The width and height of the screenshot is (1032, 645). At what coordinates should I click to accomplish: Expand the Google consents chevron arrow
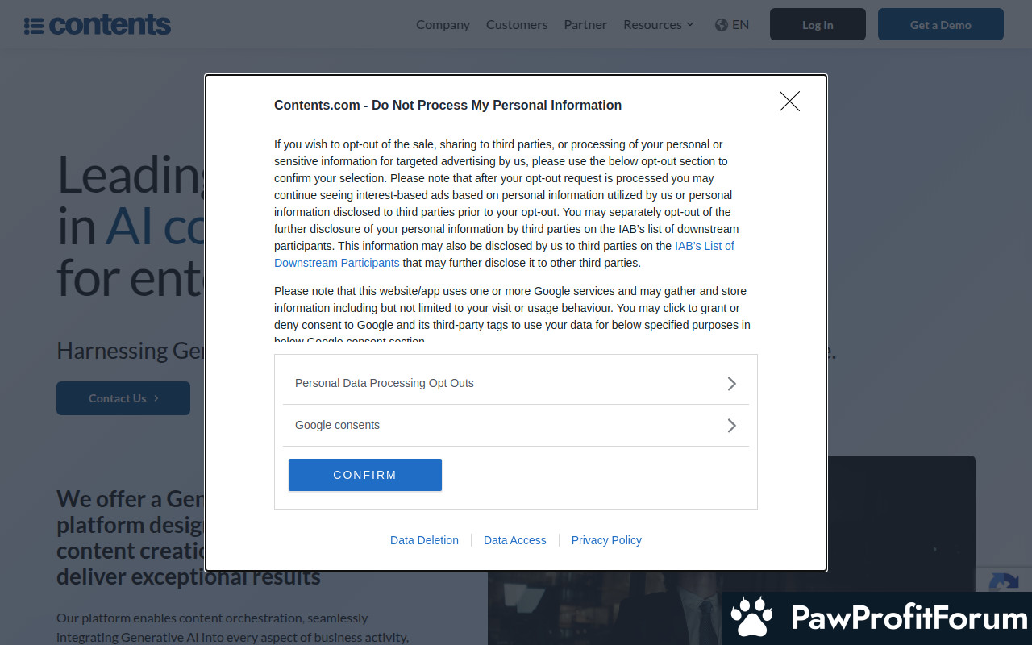731,425
